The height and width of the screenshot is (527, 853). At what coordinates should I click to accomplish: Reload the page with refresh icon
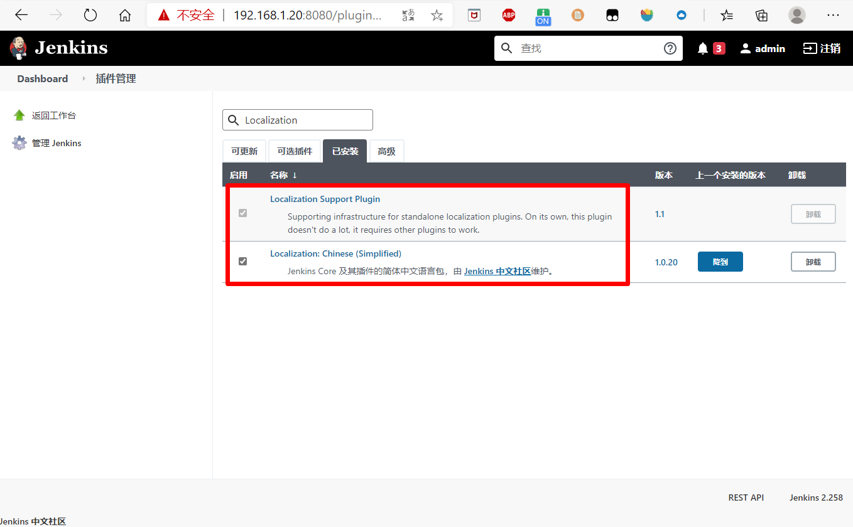point(90,15)
